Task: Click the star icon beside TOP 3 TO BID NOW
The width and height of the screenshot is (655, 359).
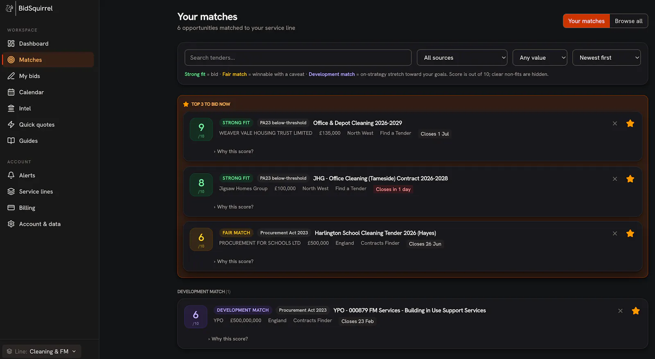Action: click(186, 104)
